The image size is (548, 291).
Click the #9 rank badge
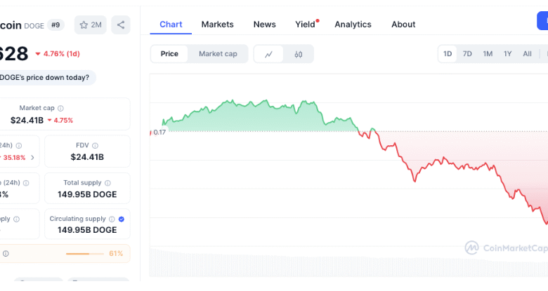pyautogui.click(x=56, y=25)
